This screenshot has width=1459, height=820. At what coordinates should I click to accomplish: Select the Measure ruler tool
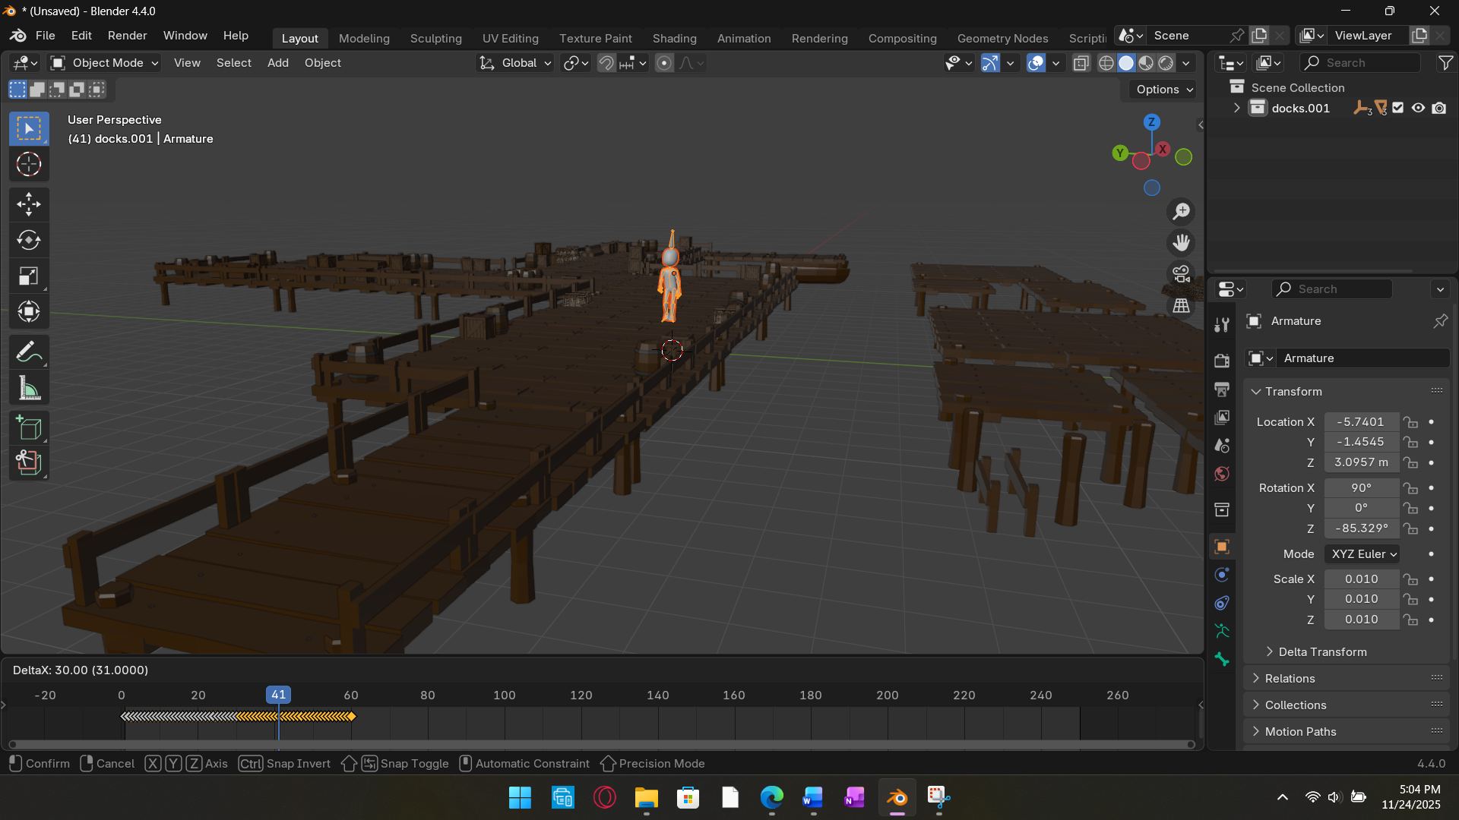pyautogui.click(x=29, y=389)
